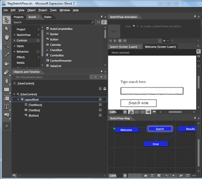202x179 pixels.
Task: Open the Welcome (Screen 1.xaml) document tab
Action: coord(160,47)
